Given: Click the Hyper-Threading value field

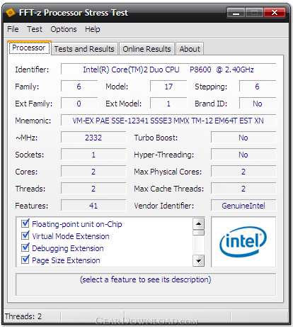Looking at the screenshot, I should point(243,155).
